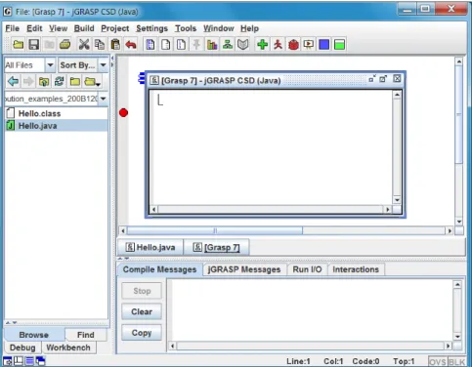Open the folder path dropdown
This screenshot has height=367, width=472.
(104, 99)
